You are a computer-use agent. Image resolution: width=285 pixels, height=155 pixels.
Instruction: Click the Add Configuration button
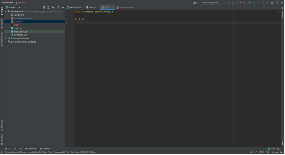click(x=211, y=3)
